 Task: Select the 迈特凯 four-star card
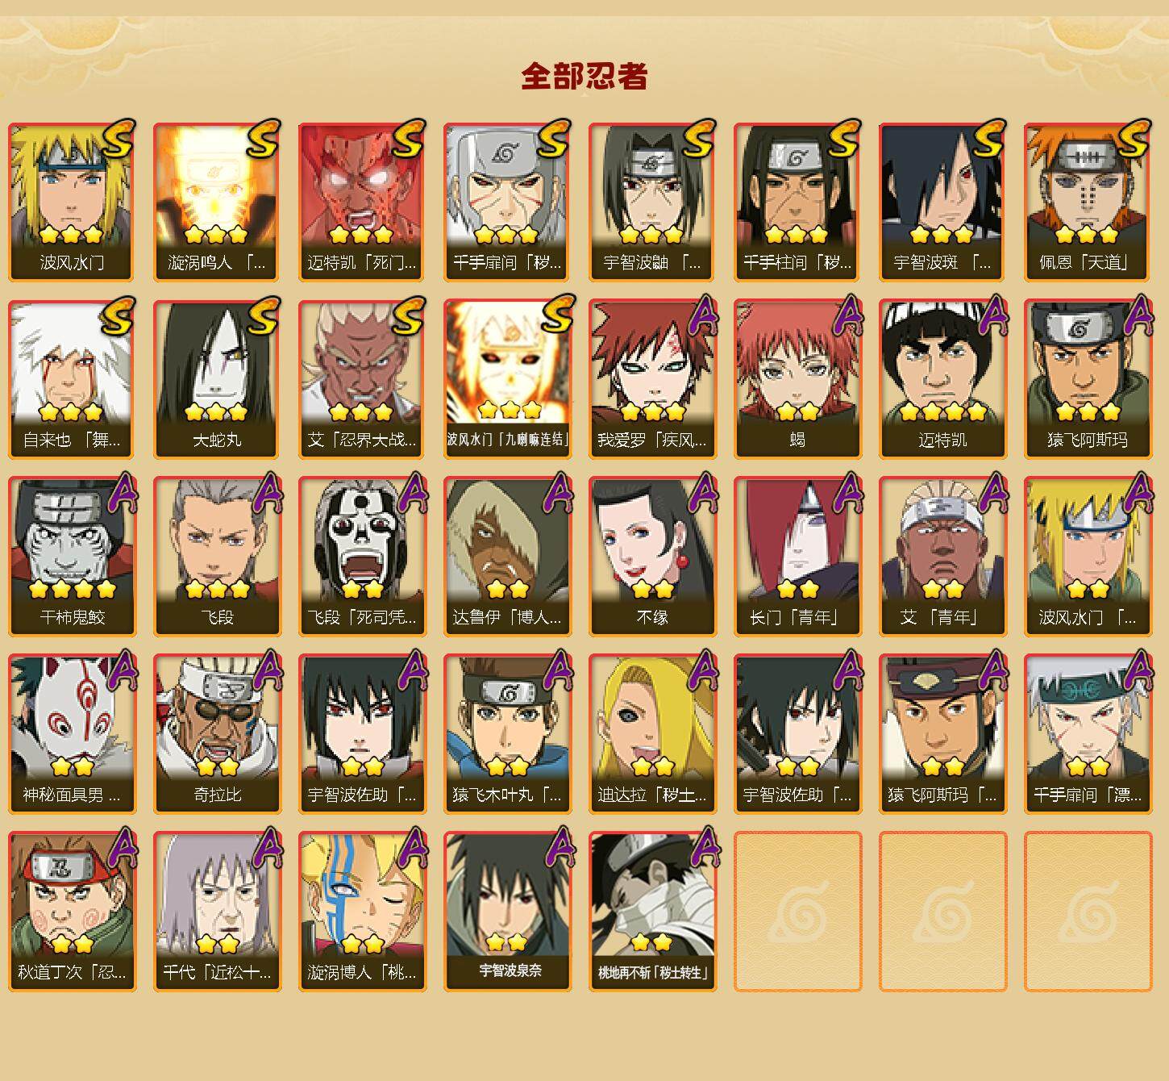pos(942,379)
